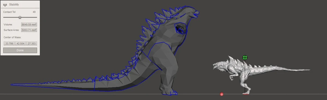The height and width of the screenshot is (100, 327).
Task: Click the Center of Mass label
Action: (x=12, y=37)
